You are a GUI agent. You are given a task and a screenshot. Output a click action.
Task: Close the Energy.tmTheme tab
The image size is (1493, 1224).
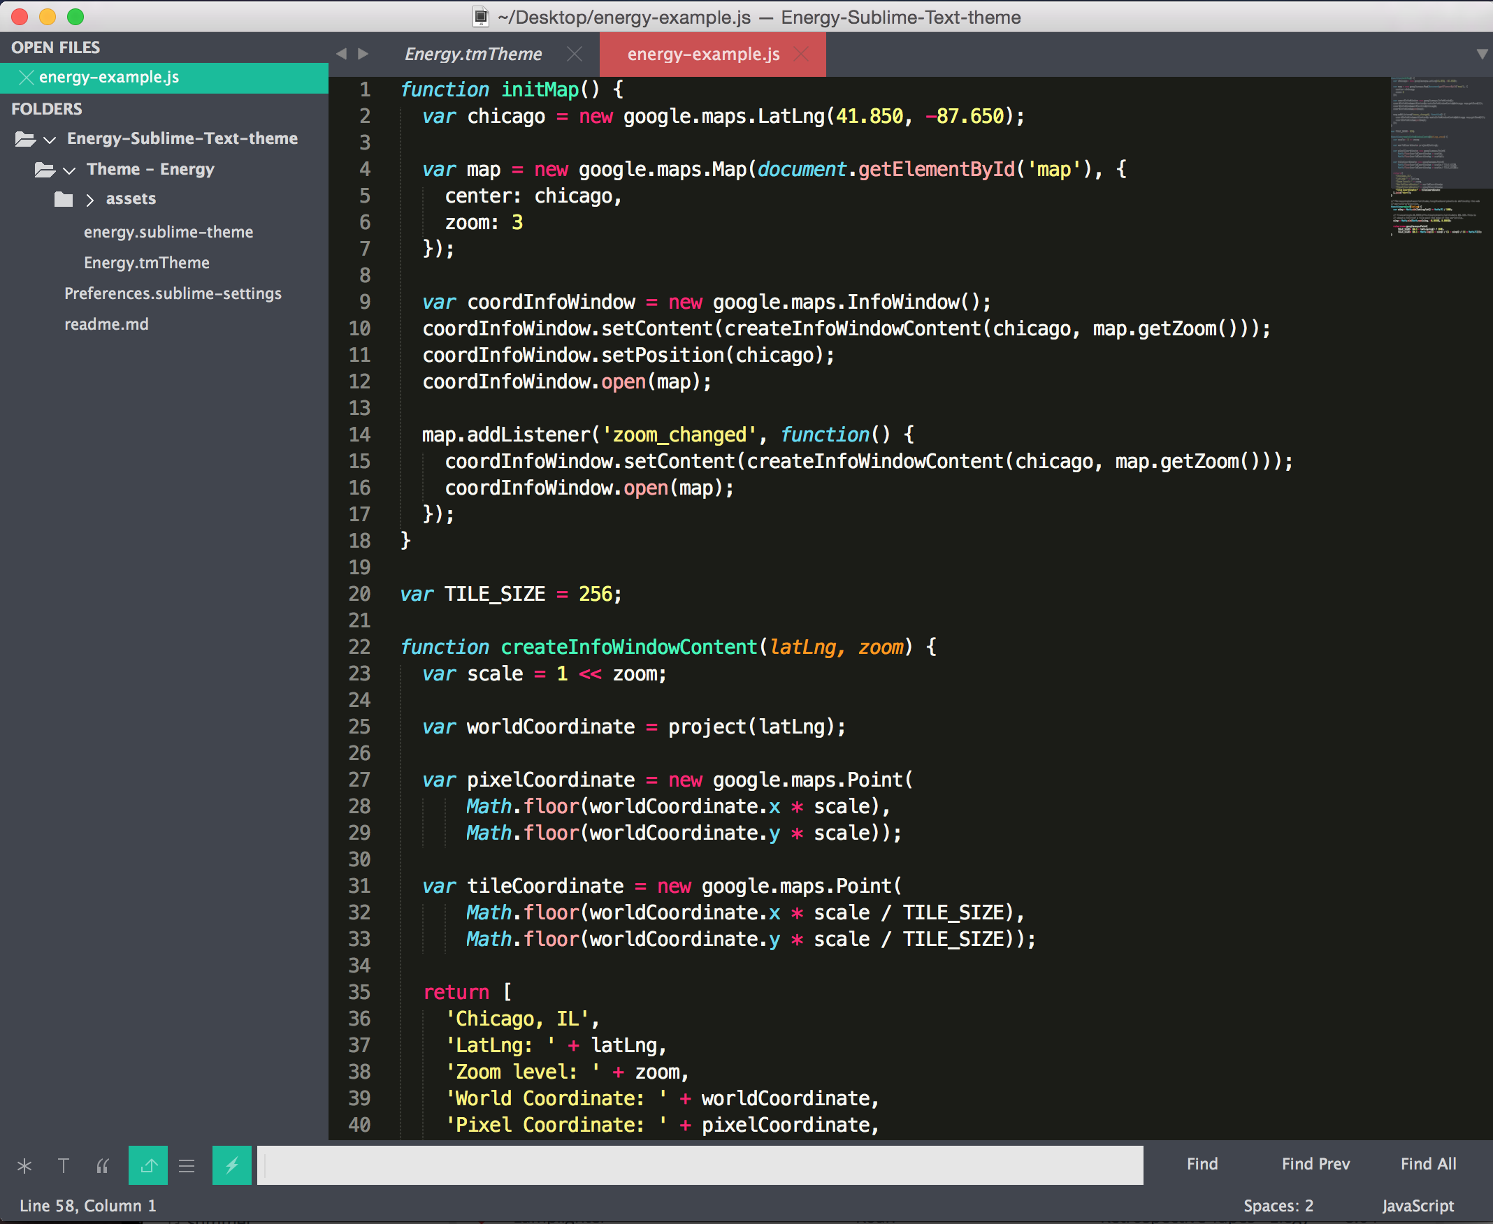[575, 54]
